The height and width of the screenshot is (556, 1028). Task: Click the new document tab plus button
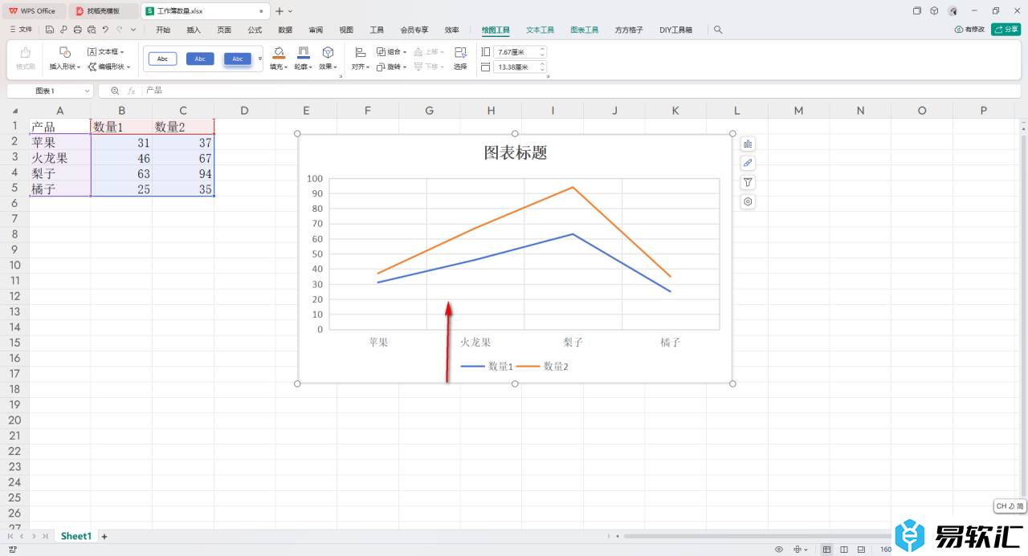[279, 10]
